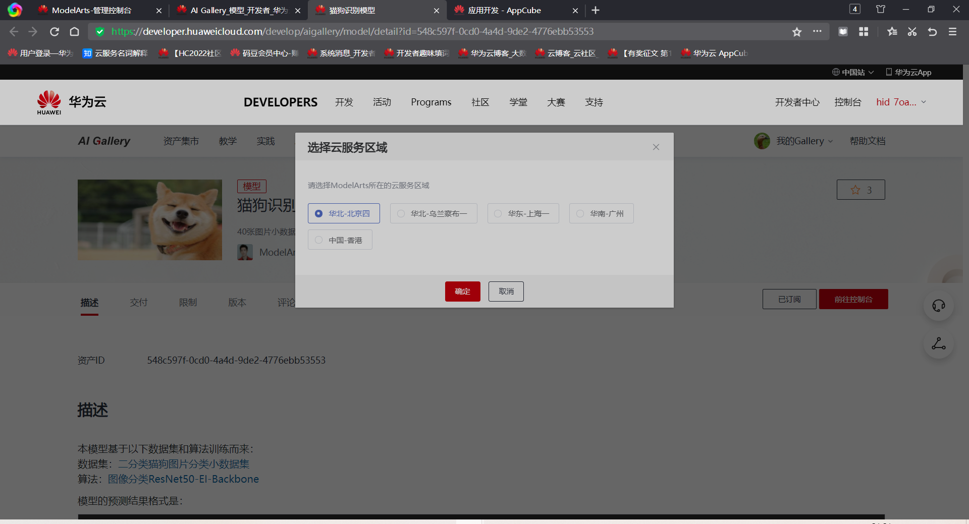This screenshot has height=524, width=969.
Task: Open the 活动 navigation menu
Action: (x=382, y=102)
